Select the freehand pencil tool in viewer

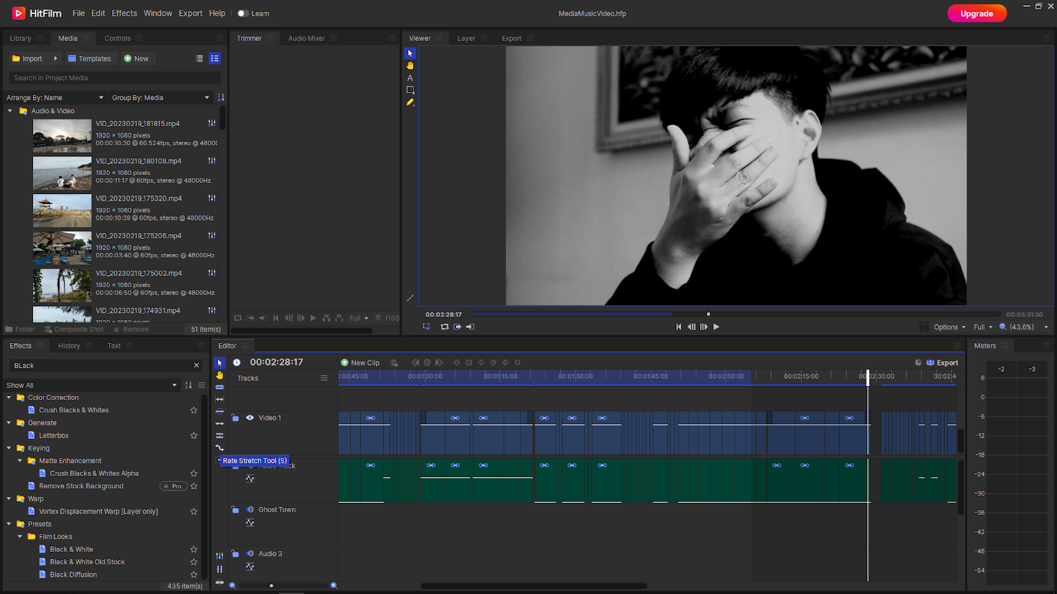tap(410, 102)
